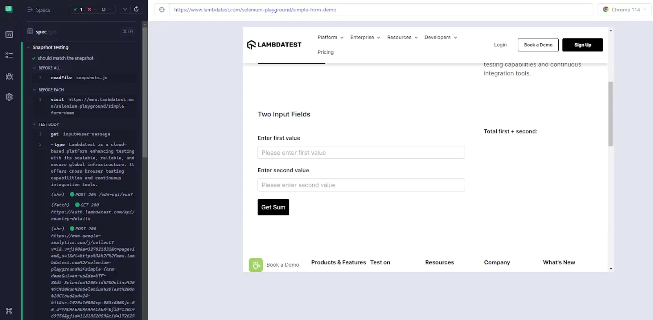Click the passed tests checkmark counter

(78, 9)
